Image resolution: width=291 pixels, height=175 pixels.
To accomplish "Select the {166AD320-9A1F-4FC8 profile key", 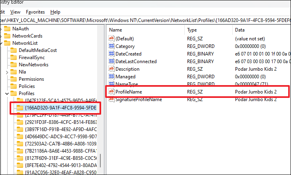I will pos(61,108).
